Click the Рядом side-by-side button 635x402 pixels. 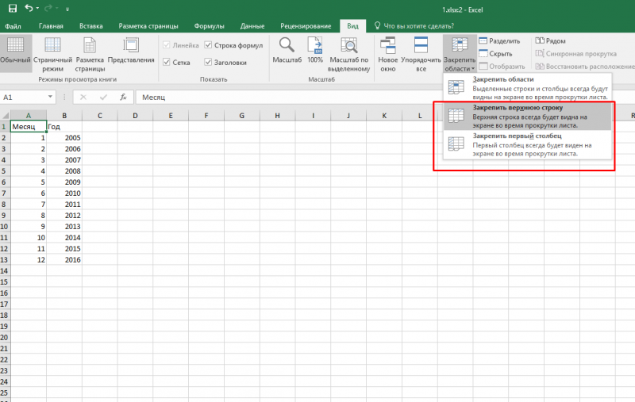550,41
